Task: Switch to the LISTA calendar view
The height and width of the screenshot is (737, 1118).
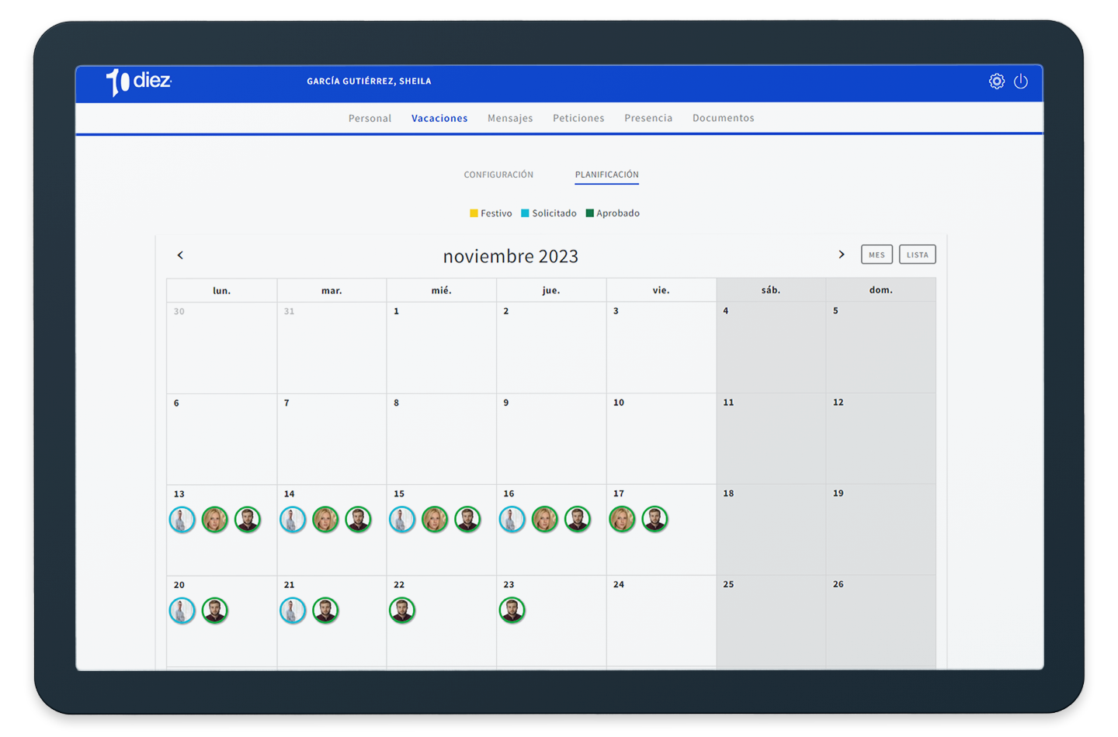Action: coord(917,254)
